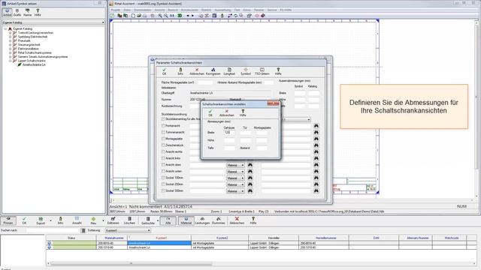Expand the Pneumatik tree node
The width and height of the screenshot is (481, 270).
point(10,40)
